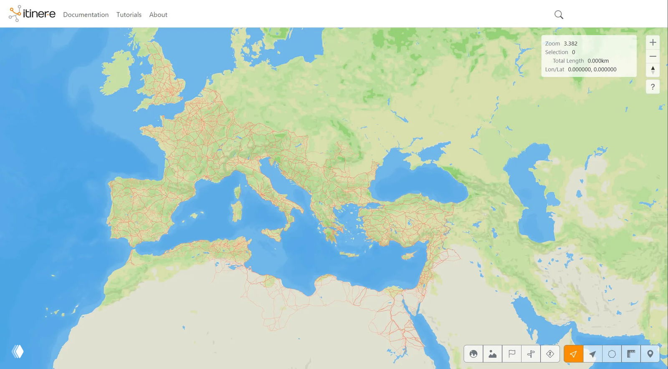The image size is (668, 369).
Task: Click the mountain landscape icon
Action: coord(493,354)
